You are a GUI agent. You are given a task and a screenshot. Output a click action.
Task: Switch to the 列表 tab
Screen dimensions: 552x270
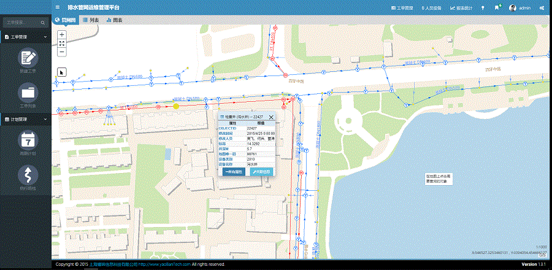[91, 20]
